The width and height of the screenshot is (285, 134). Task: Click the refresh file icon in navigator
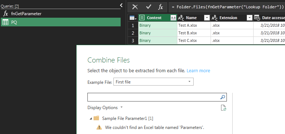tap(223, 108)
